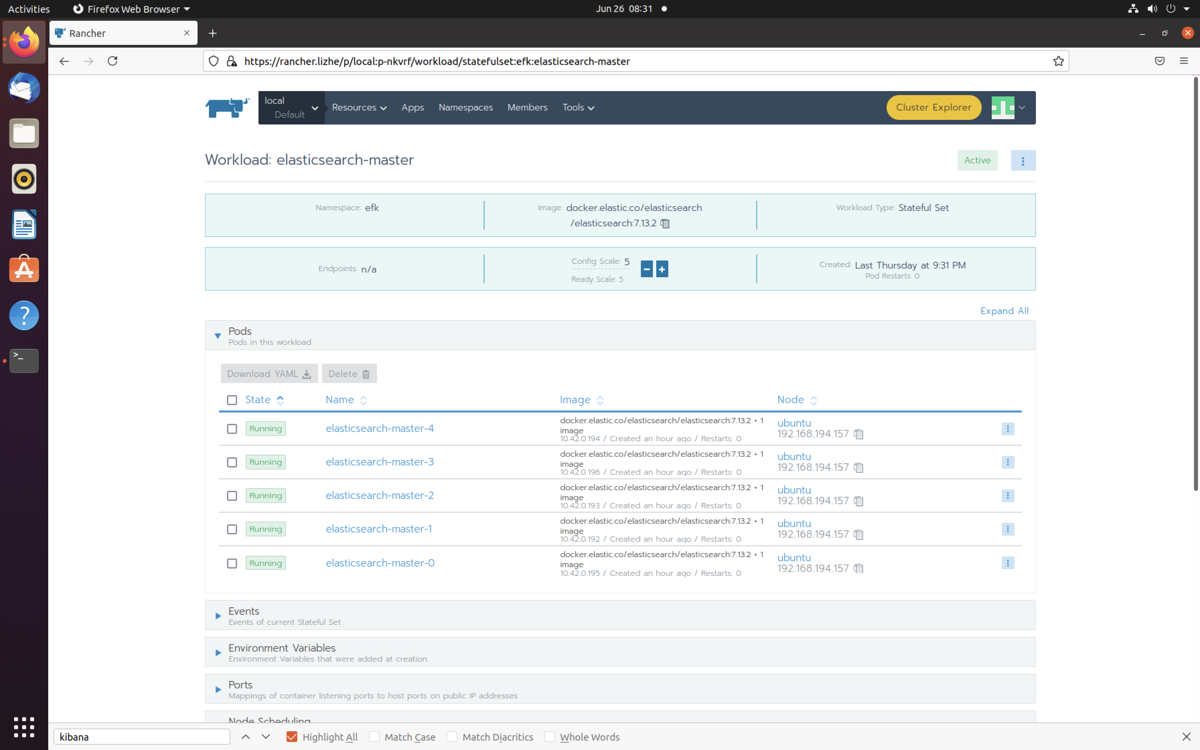Sort pods by Node column
Screen dimensions: 1200x750
(797, 400)
